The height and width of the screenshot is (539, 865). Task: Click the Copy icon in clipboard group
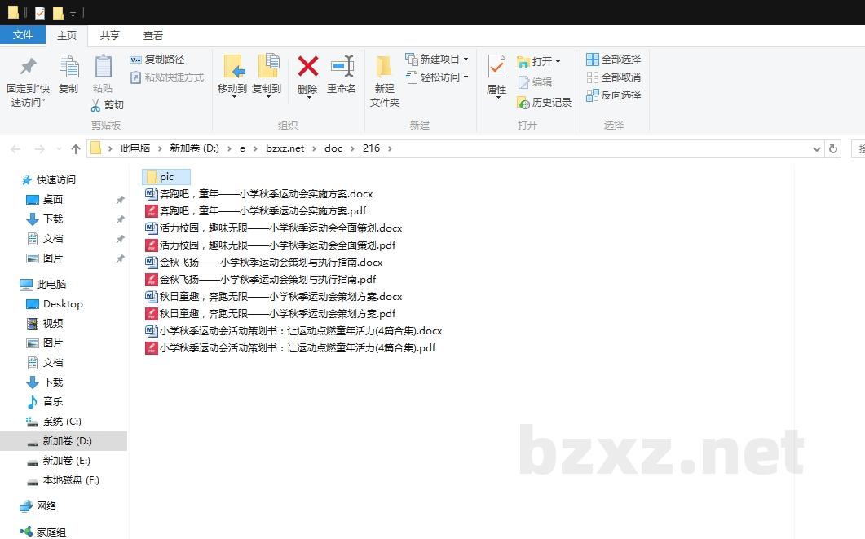[x=68, y=67]
